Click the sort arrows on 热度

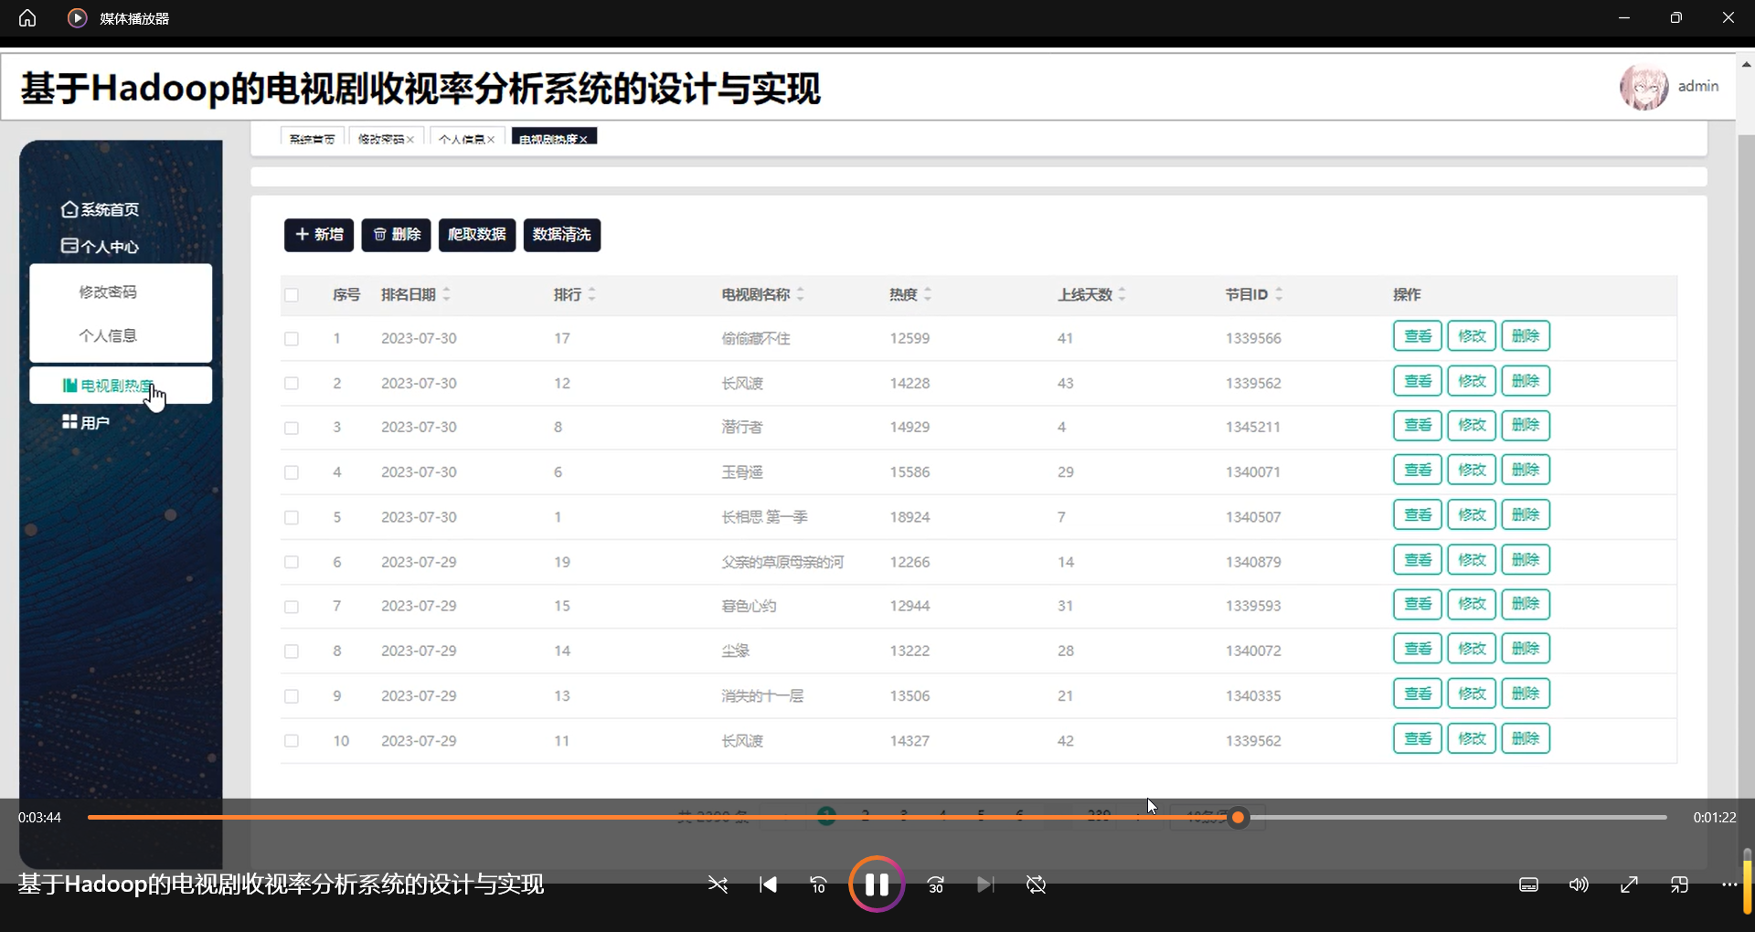[927, 294]
